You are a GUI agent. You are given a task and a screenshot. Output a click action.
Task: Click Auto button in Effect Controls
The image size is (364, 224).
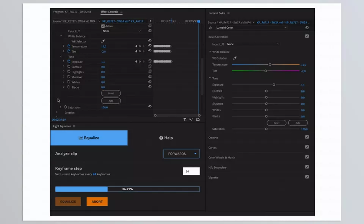click(x=111, y=101)
